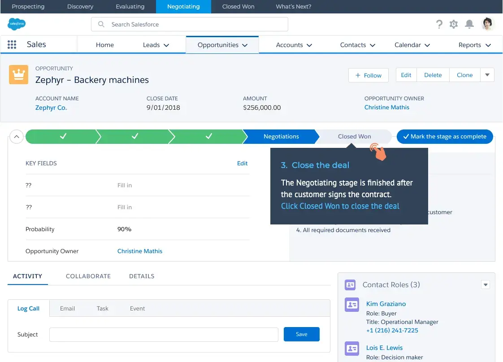This screenshot has width=503, height=362.
Task: Follow this opportunity
Action: pyautogui.click(x=368, y=75)
